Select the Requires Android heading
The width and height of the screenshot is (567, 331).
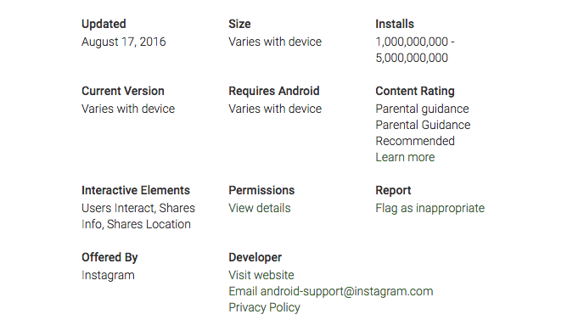coord(273,91)
